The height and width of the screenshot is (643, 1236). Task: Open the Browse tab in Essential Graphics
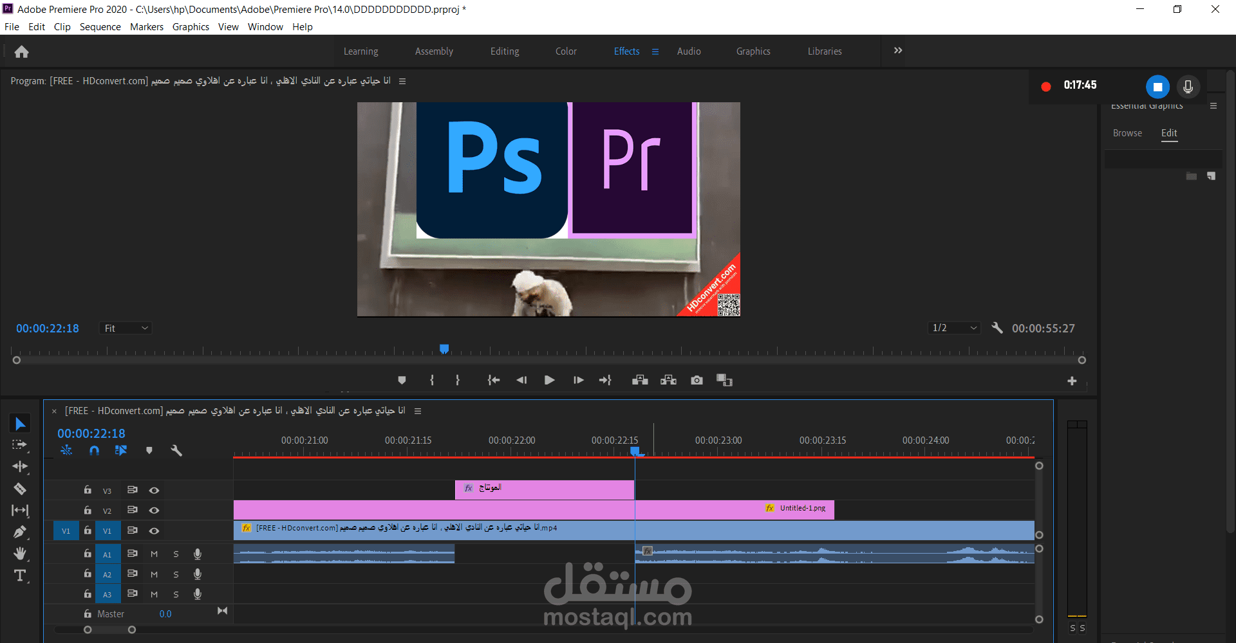pos(1127,133)
